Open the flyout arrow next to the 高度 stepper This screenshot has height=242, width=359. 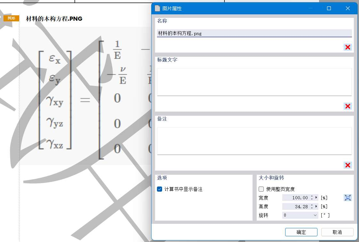click(x=316, y=206)
